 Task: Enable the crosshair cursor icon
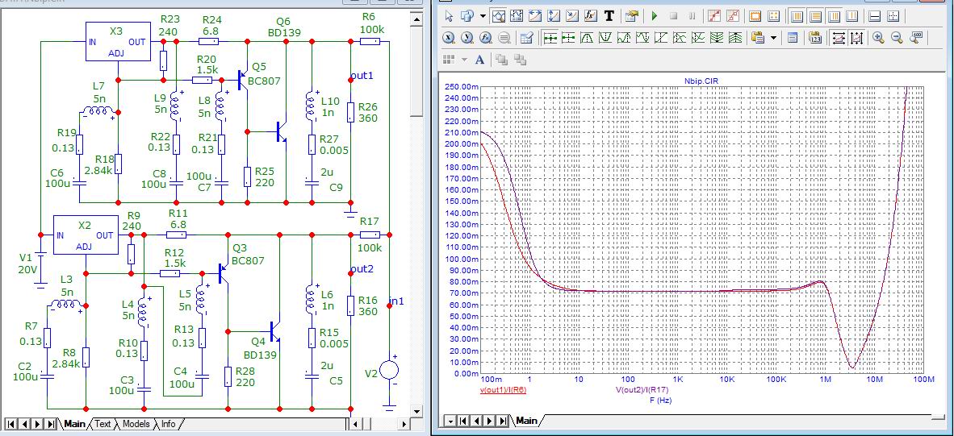893,16
